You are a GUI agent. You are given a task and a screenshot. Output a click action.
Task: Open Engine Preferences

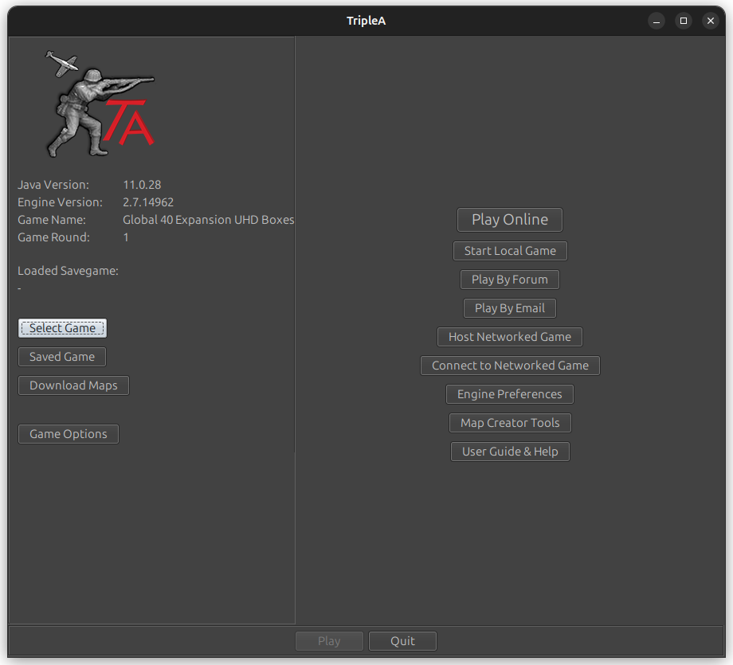click(509, 393)
